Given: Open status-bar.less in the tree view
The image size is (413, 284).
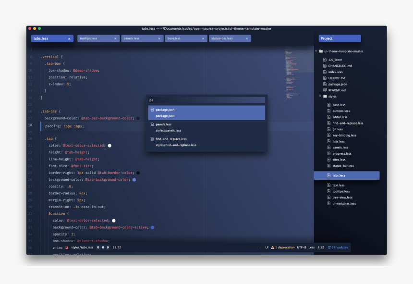Looking at the screenshot, I should (x=343, y=166).
